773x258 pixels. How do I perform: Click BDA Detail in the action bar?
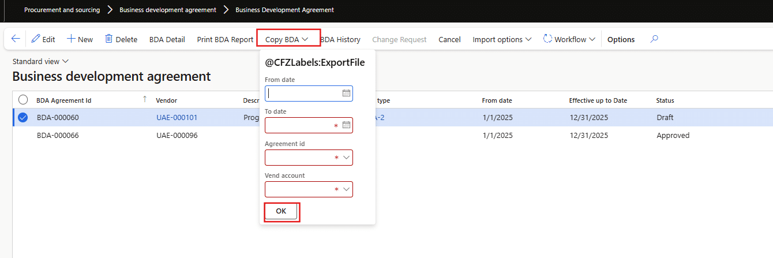(x=167, y=39)
